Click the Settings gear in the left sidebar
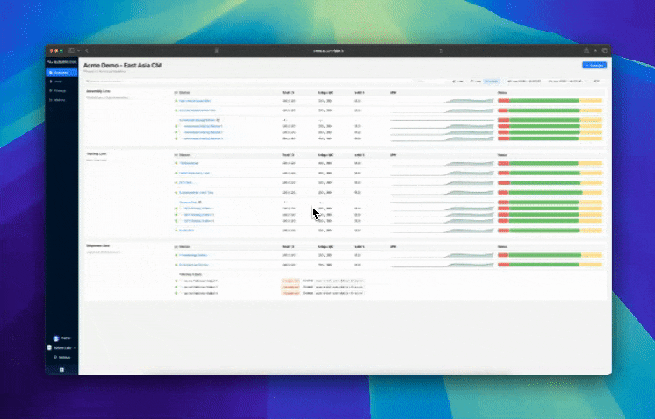This screenshot has height=419, width=655. tap(61, 358)
